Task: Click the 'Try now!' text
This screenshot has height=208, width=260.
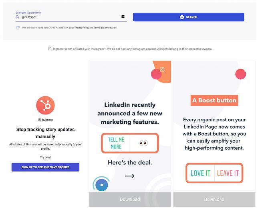Action: tap(45, 157)
